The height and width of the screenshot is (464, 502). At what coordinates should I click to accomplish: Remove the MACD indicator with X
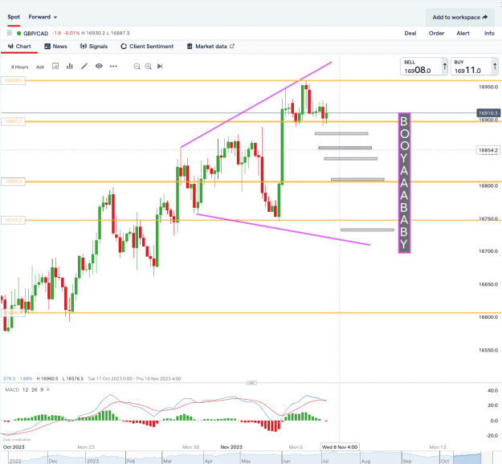[x=47, y=389]
